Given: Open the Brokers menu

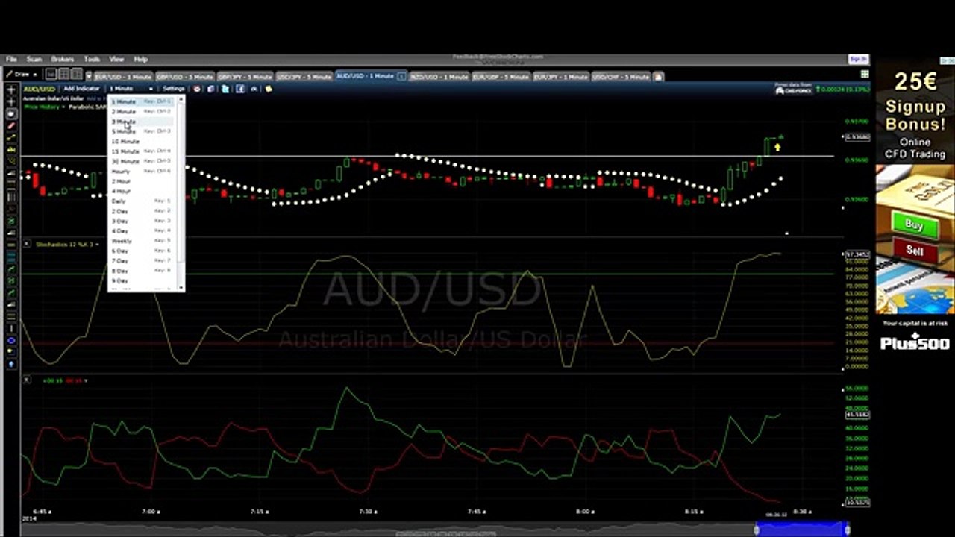Looking at the screenshot, I should tap(63, 59).
